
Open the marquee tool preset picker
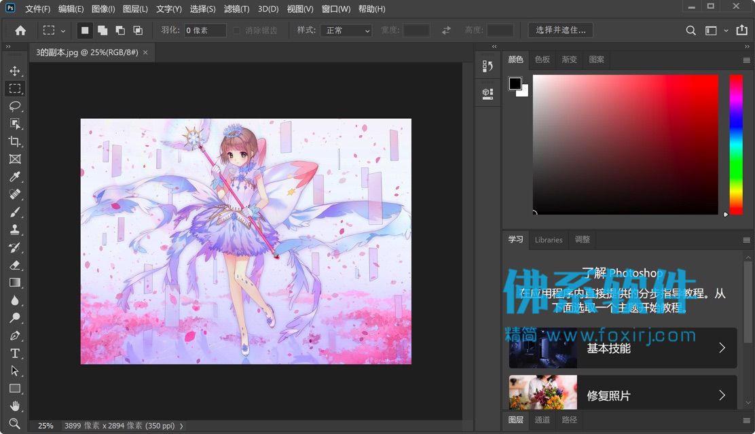coord(54,31)
